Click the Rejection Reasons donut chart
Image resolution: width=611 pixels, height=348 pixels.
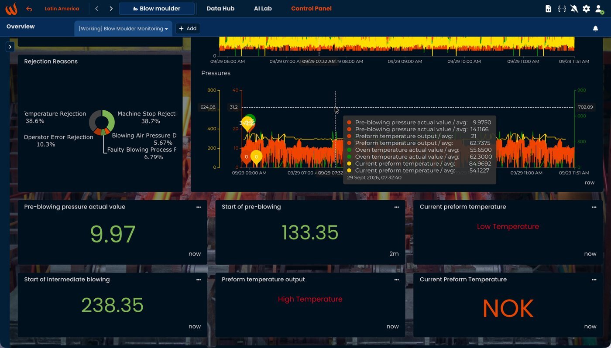102,123
